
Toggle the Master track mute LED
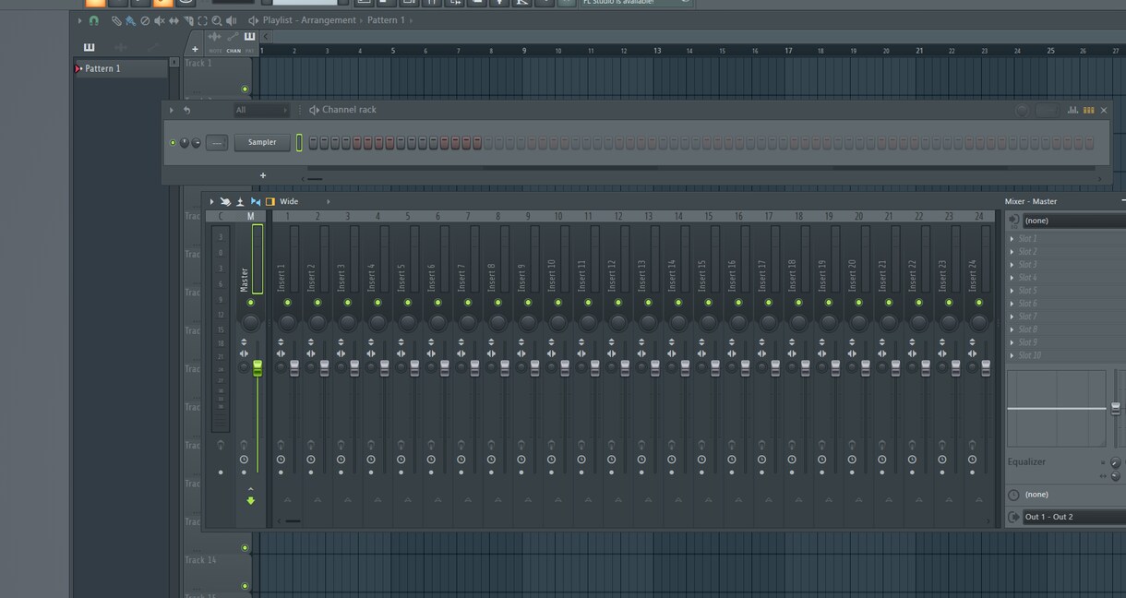250,303
